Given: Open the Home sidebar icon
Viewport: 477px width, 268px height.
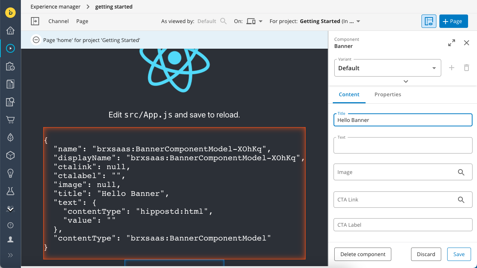Looking at the screenshot, I should click(10, 30).
